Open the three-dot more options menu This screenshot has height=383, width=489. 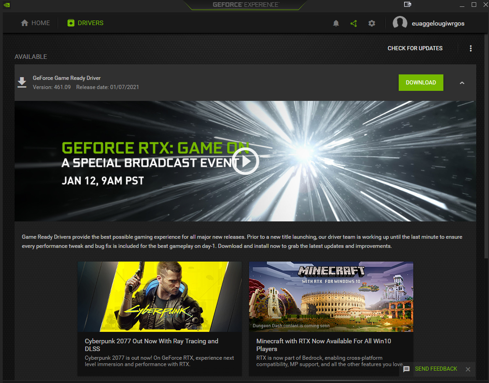471,48
